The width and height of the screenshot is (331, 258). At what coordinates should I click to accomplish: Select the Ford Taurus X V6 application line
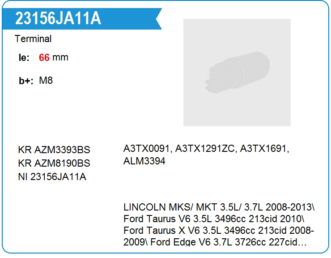coord(218,231)
